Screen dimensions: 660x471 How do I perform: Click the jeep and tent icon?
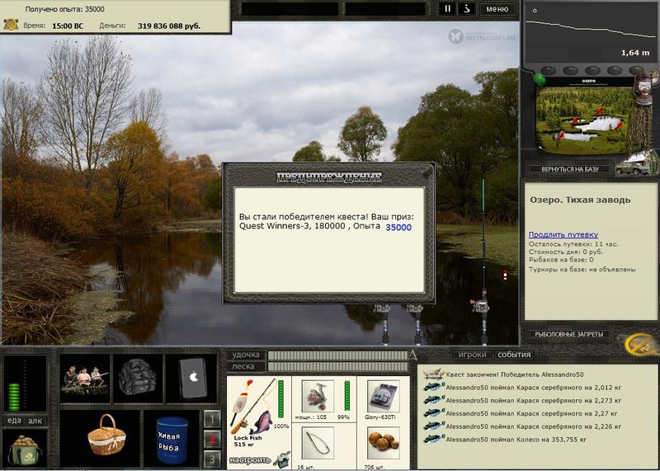[635, 162]
